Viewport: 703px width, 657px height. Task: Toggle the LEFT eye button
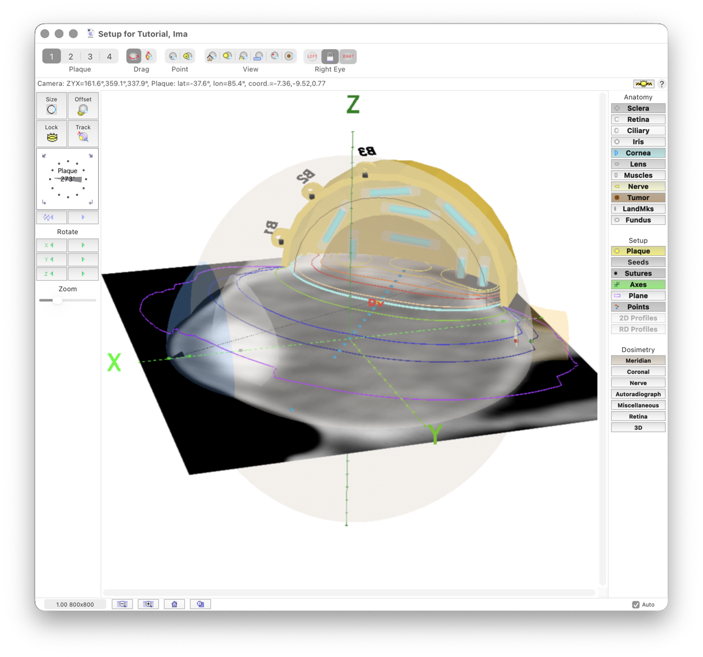tap(311, 56)
